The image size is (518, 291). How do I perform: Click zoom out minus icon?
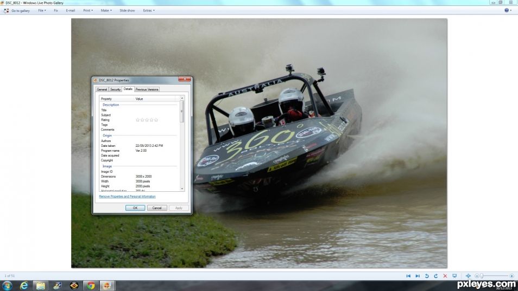477,276
